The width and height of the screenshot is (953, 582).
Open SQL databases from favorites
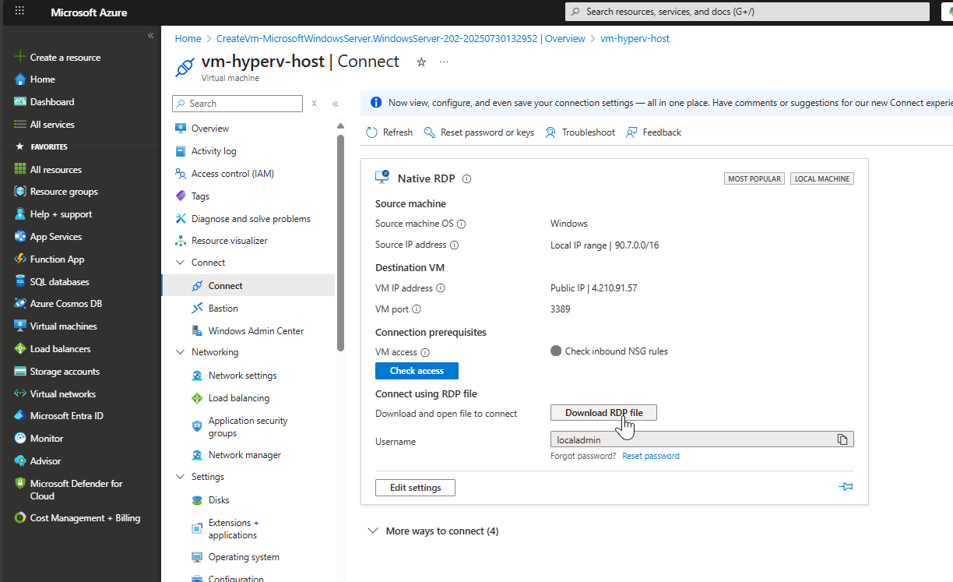(59, 282)
